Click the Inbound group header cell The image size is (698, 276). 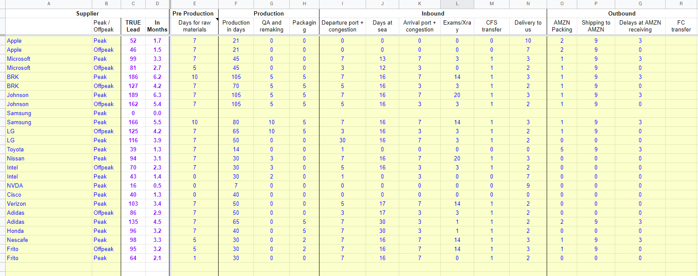(x=433, y=13)
